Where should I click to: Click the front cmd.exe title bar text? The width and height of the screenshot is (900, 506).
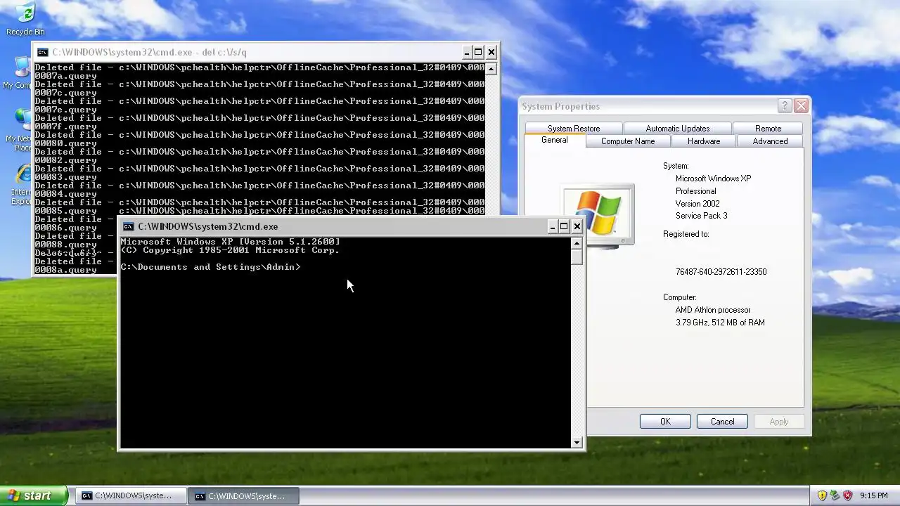207,226
